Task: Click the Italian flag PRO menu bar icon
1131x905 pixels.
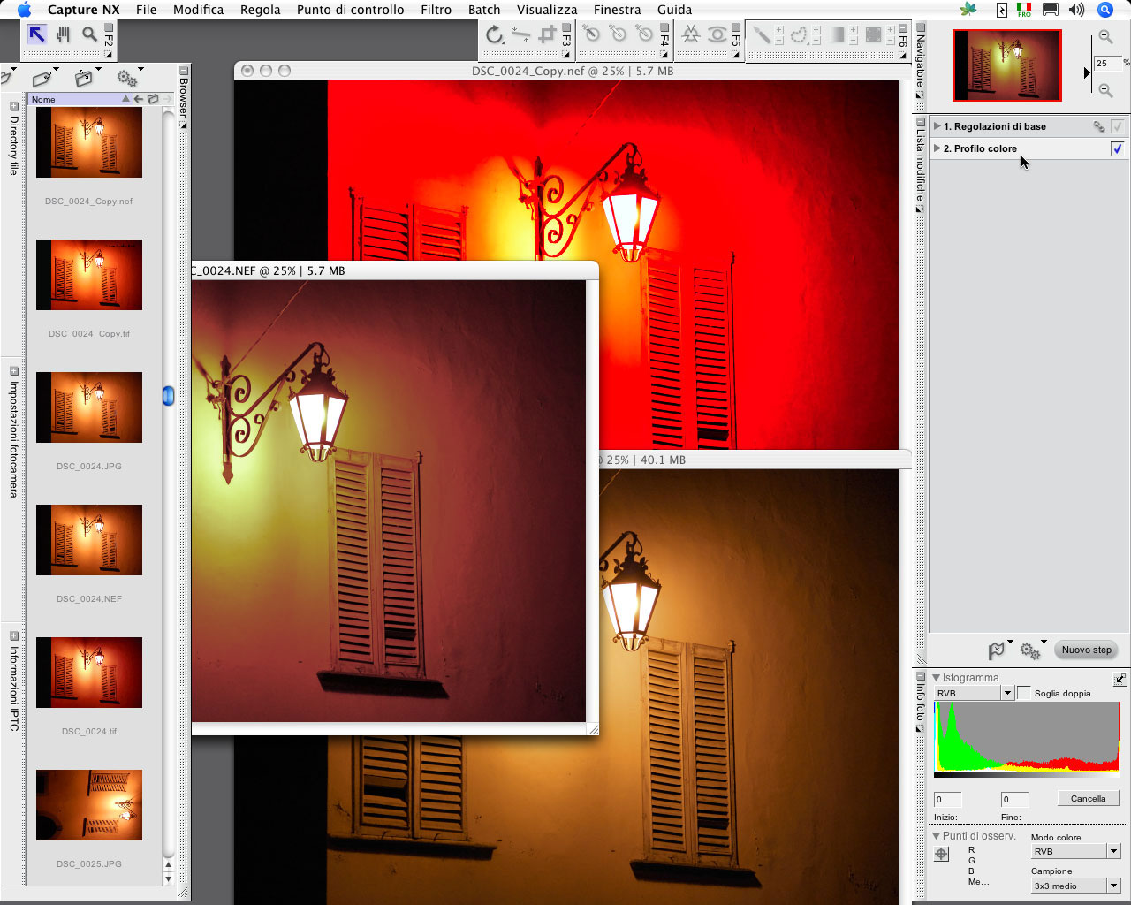Action: pos(1024,10)
